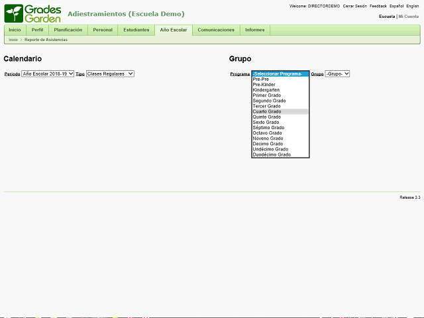424x318 pixels.
Task: Switch language to English
Action: tap(412, 6)
